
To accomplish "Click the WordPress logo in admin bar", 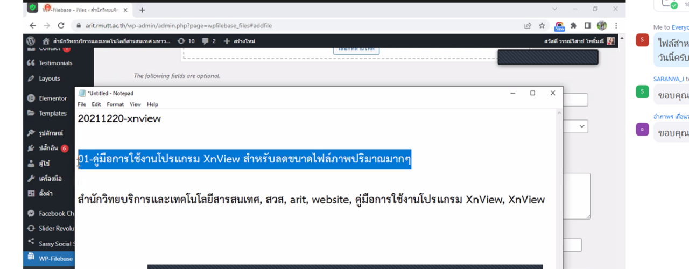I will tap(31, 41).
